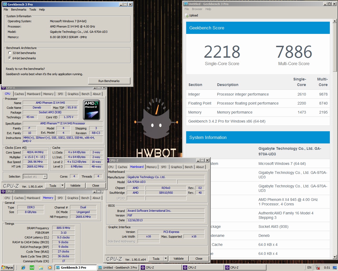Click the AMD Phenom II logo image
The width and height of the screenshot is (338, 271).
[92, 110]
